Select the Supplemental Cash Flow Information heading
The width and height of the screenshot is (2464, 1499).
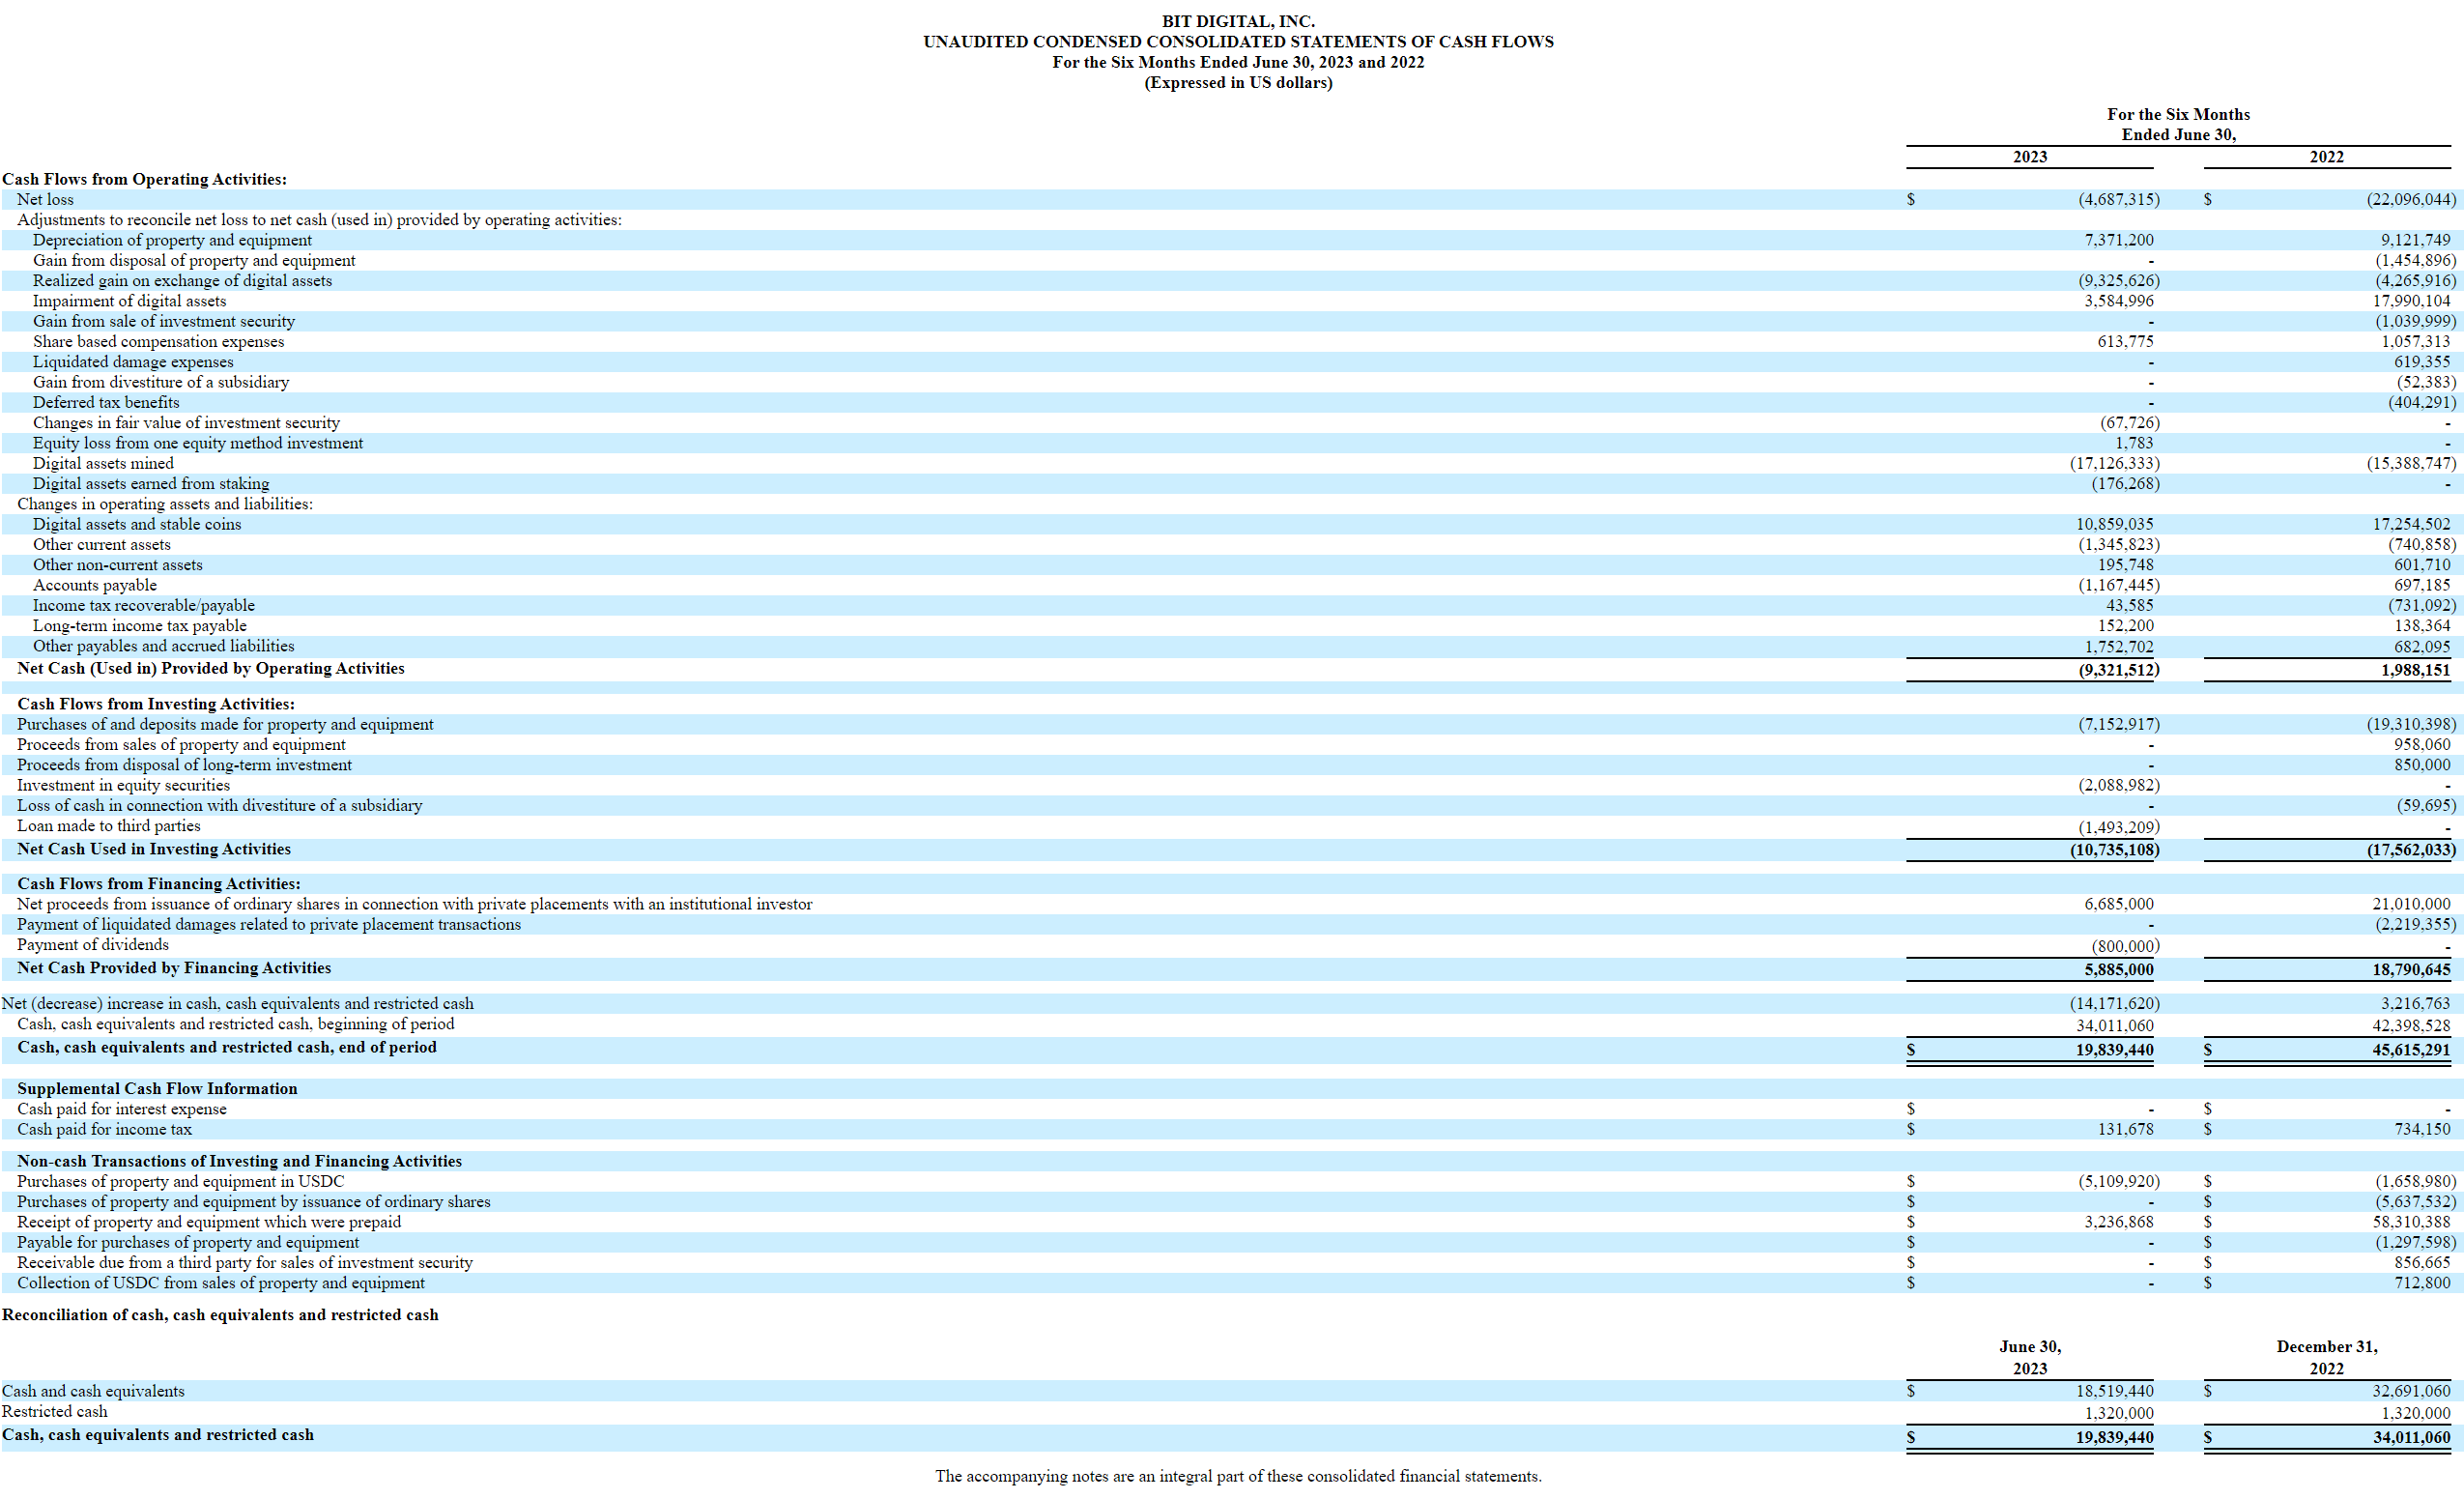(x=156, y=1088)
